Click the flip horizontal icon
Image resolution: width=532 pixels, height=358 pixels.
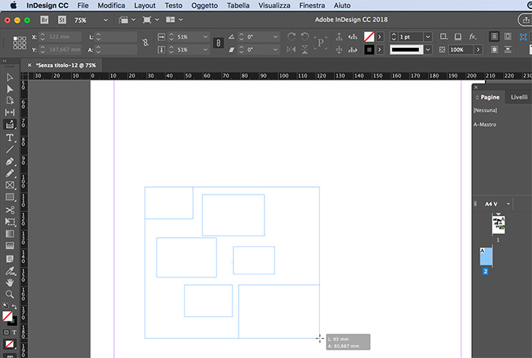291,49
